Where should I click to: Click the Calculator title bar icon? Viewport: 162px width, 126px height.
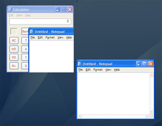[x=10, y=9]
